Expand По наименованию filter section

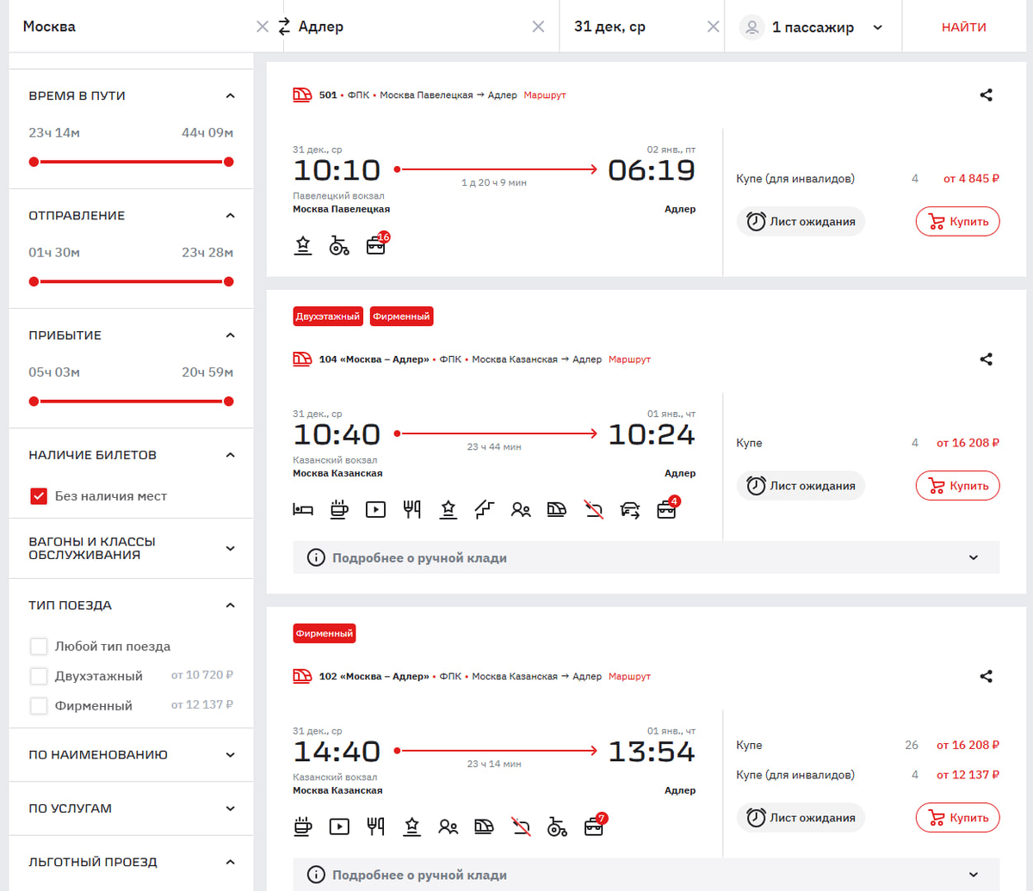coord(230,754)
